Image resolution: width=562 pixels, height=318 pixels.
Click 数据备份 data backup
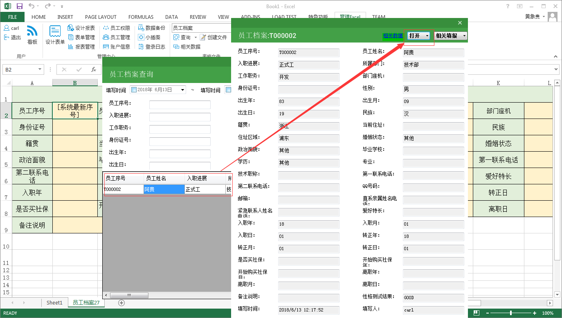[152, 28]
